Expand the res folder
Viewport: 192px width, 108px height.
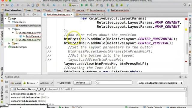(9, 43)
